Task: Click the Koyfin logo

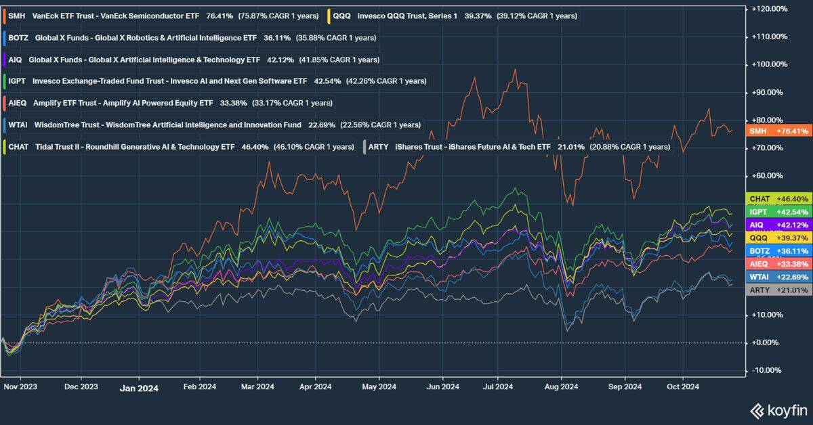Action: 776,411
